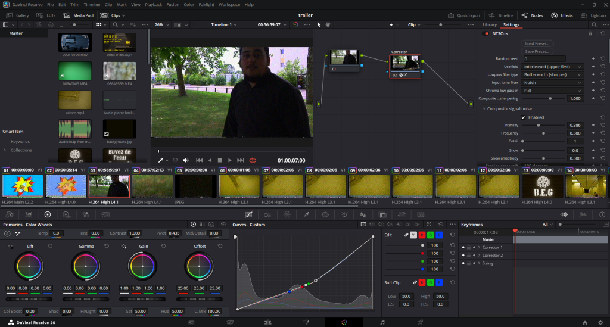The image size is (610, 327).
Task: Open the Fusion menu
Action: coord(173,5)
